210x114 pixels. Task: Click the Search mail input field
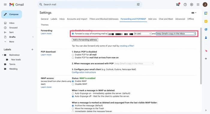pos(90,4)
